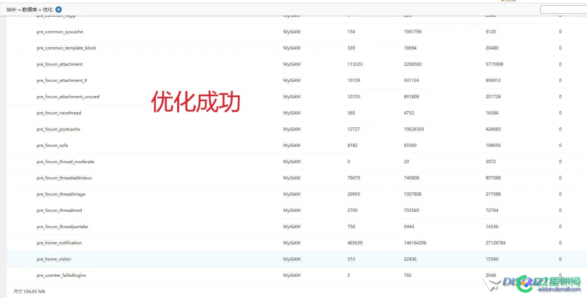Screen dimensions: 587x298
Task: Click data value 1961796 in syscache row
Action: pyautogui.click(x=413, y=32)
